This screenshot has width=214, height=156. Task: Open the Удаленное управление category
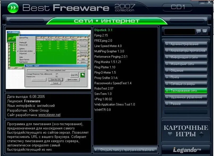click(x=186, y=97)
